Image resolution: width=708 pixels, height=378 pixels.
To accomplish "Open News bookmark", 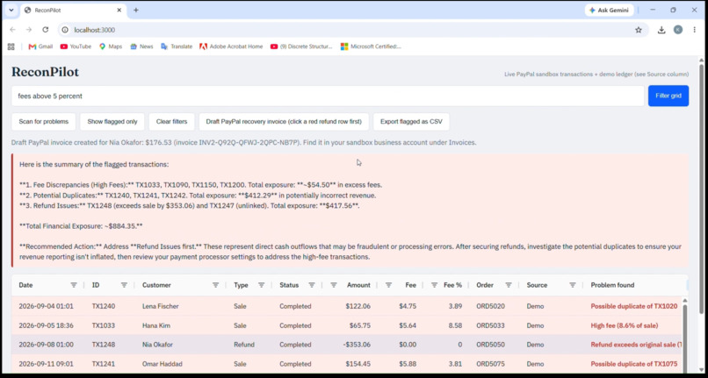I will (x=141, y=46).
